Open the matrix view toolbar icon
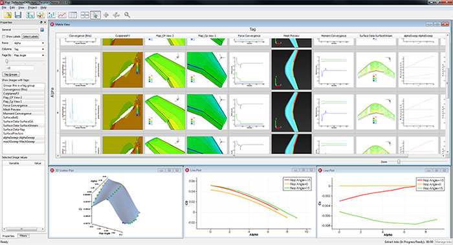This screenshot has width=453, height=245. tap(85, 15)
